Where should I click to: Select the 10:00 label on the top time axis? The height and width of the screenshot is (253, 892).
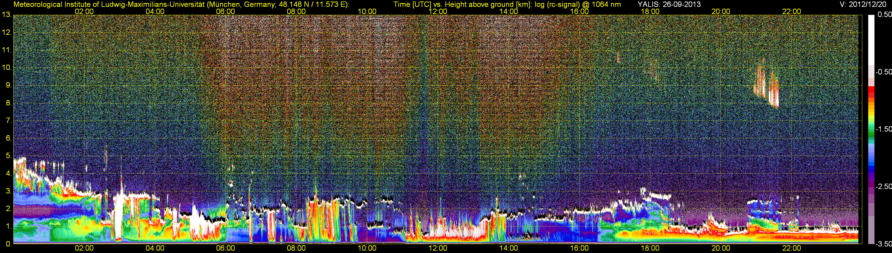[367, 11]
